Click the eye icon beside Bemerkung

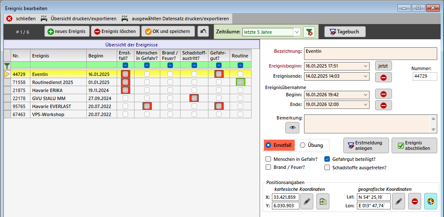pos(292,127)
